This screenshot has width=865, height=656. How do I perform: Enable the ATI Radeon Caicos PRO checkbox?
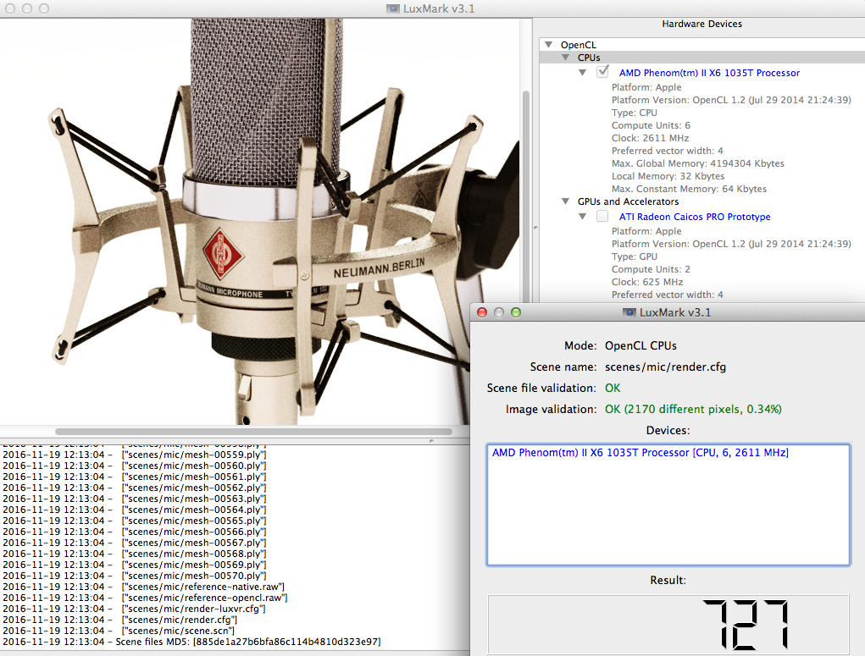coord(602,216)
